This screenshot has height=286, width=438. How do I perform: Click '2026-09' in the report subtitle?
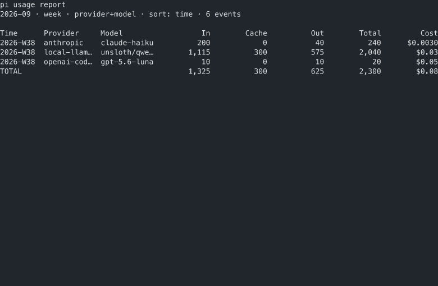click(x=15, y=14)
